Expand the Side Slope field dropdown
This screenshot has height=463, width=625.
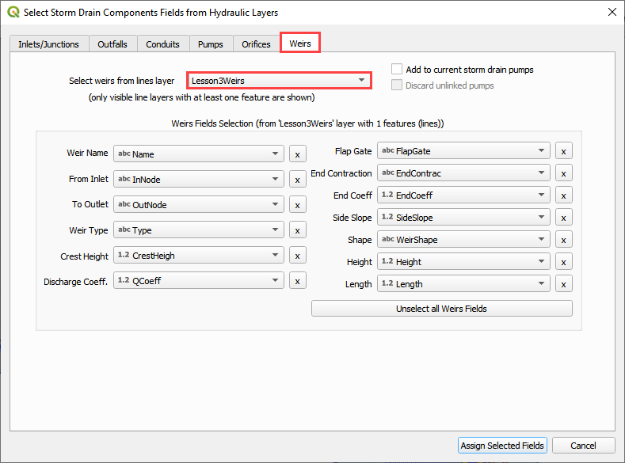(x=463, y=218)
